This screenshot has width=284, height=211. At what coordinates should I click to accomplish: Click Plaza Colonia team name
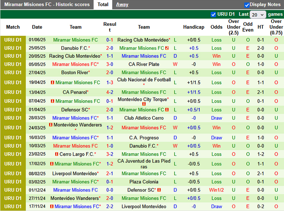click(x=144, y=182)
